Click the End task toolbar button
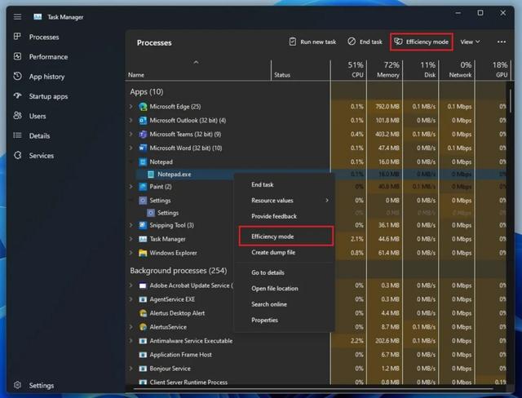This screenshot has height=398, width=522. (365, 42)
